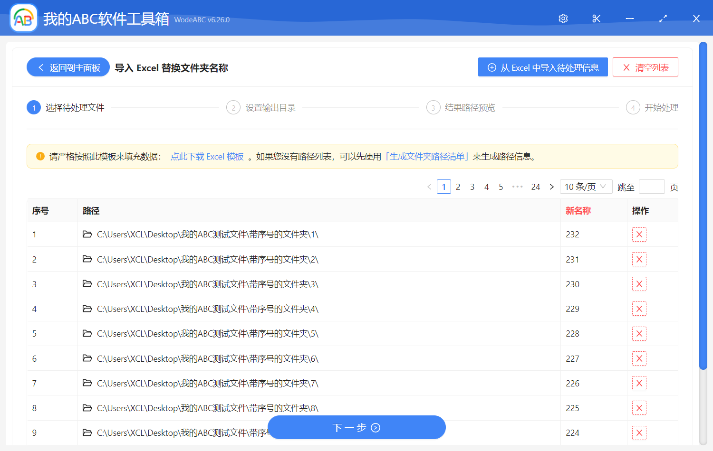Open settings via the gear icon
The image size is (713, 451).
pos(563,19)
